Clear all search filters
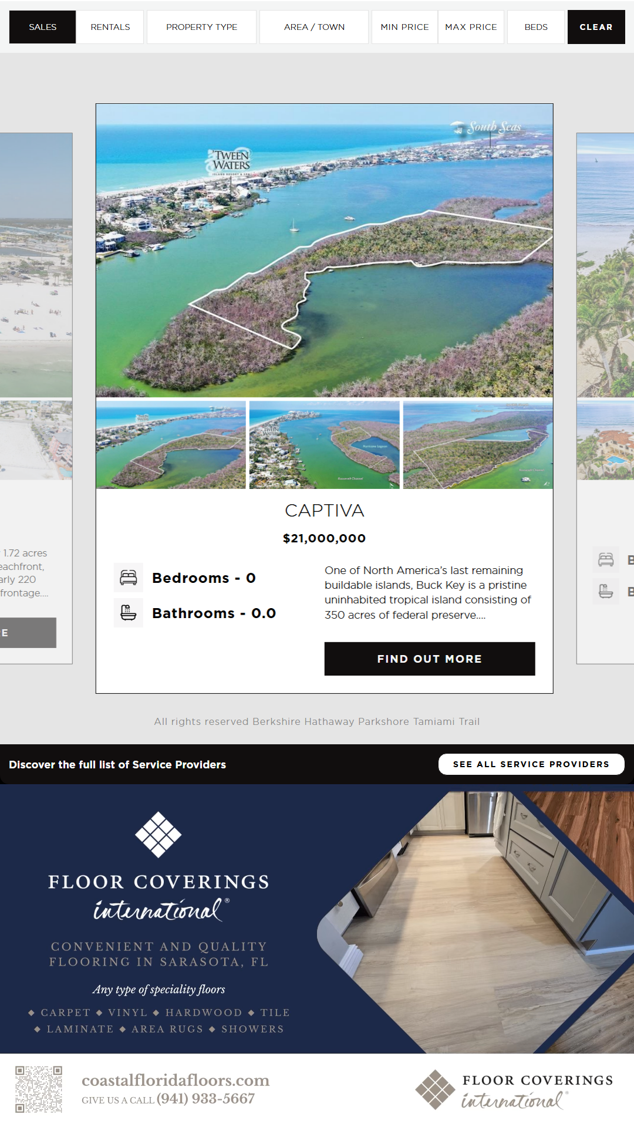The height and width of the screenshot is (1127, 634). pyautogui.click(x=596, y=27)
